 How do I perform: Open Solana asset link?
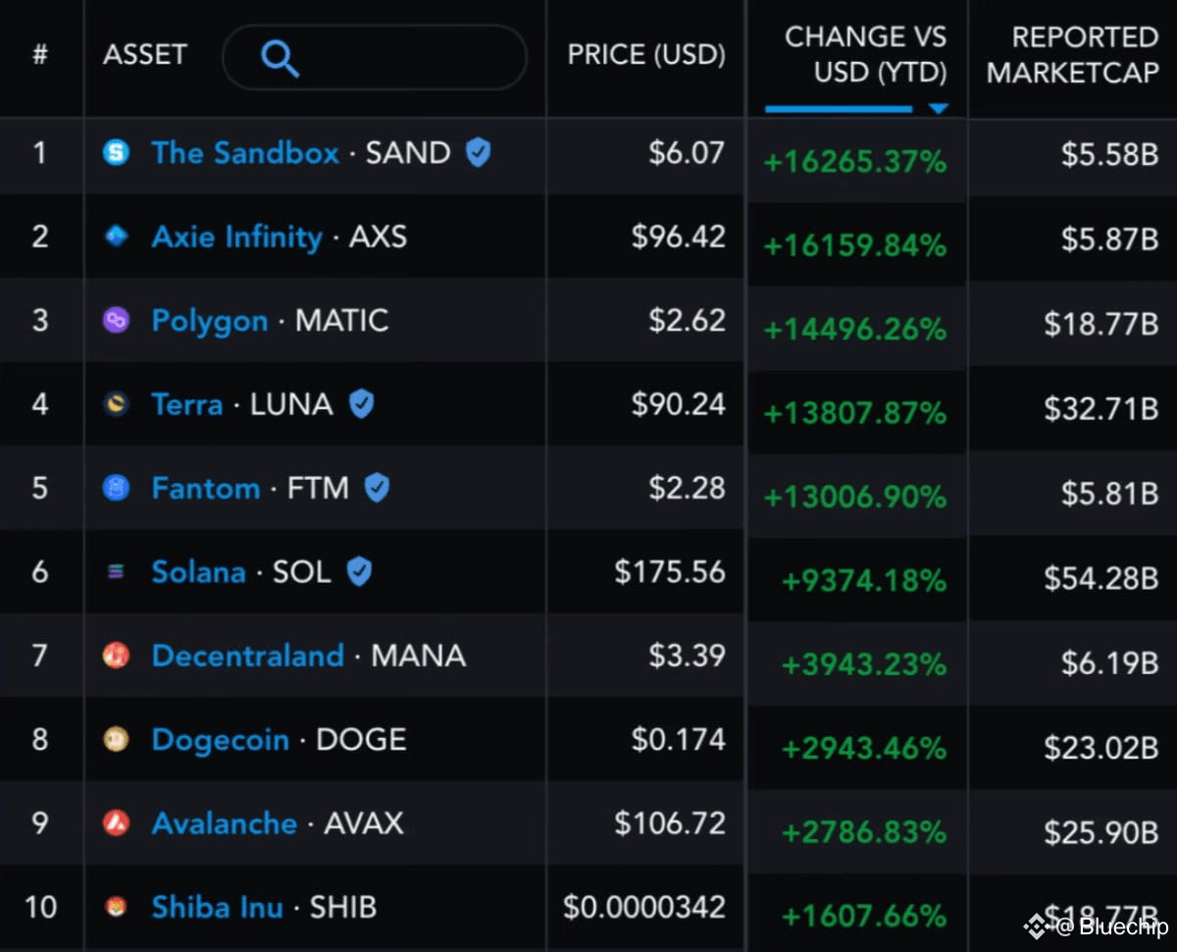click(198, 572)
